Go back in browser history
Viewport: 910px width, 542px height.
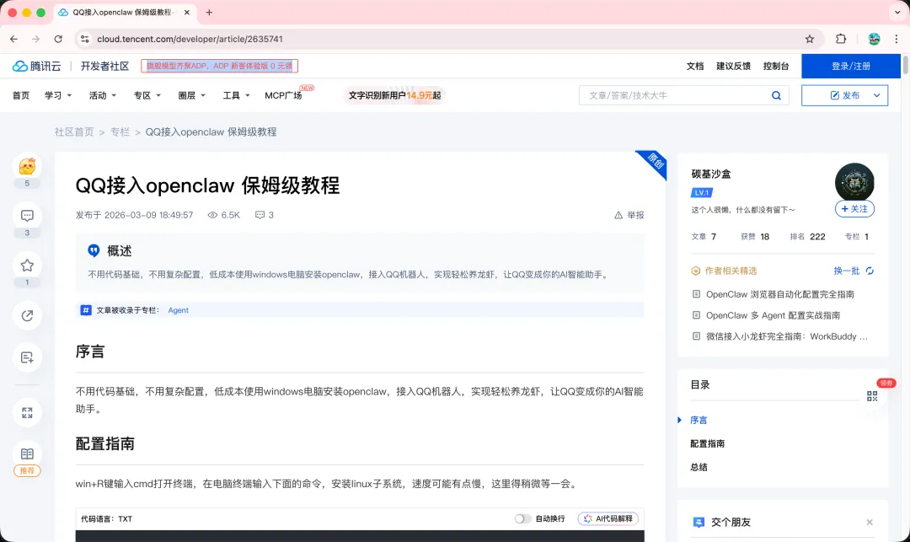pyautogui.click(x=14, y=39)
